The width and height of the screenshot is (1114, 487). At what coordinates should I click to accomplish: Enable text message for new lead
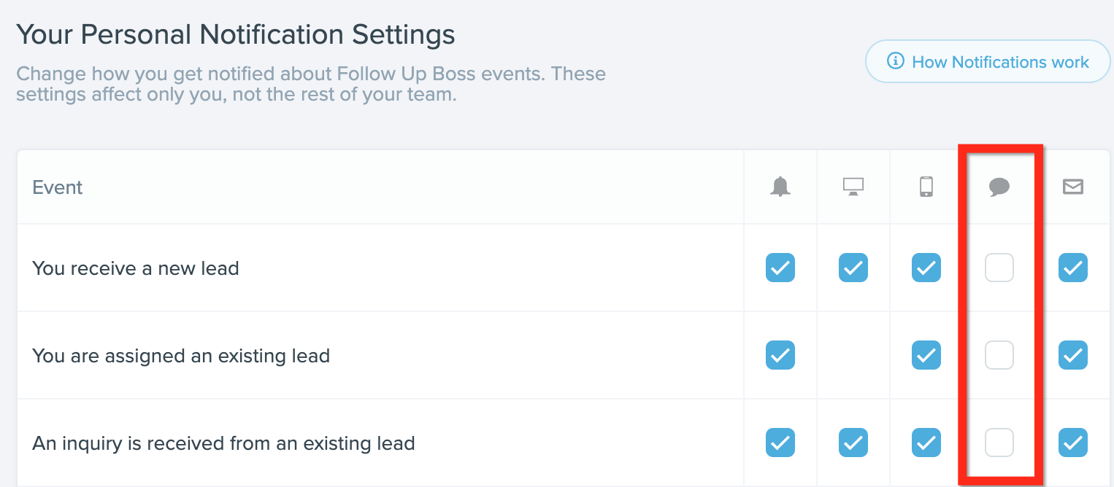(x=999, y=268)
